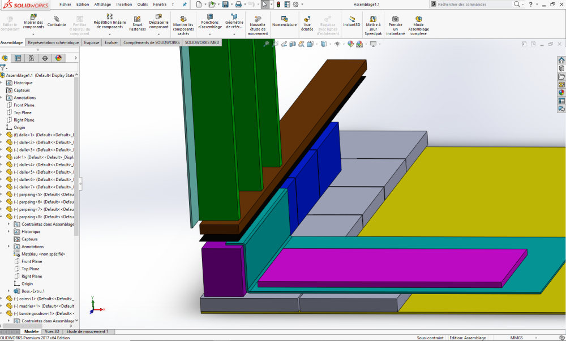Expand the parpaing<8> Annotations node
Viewport: 566px width, 341px height.
coord(8,247)
